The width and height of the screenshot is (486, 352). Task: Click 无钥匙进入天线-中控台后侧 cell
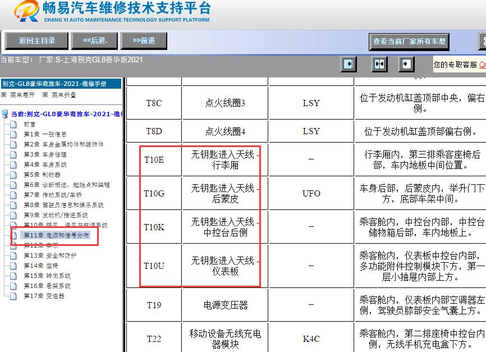coord(226,227)
